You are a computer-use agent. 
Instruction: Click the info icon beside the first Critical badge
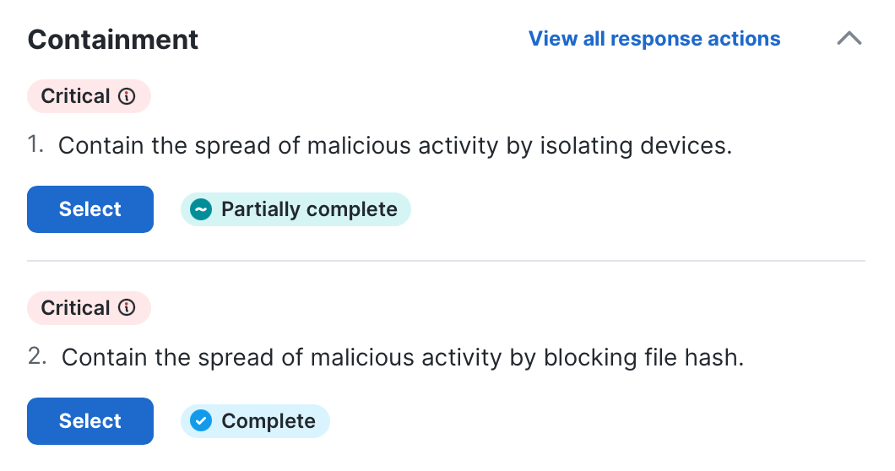(x=127, y=96)
